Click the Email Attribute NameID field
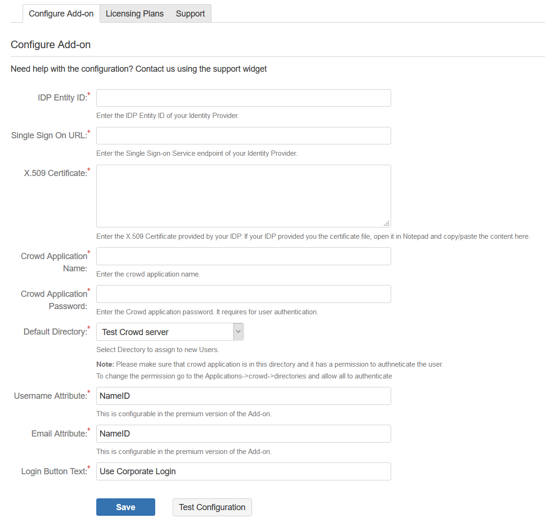The height and width of the screenshot is (529, 545). click(243, 434)
